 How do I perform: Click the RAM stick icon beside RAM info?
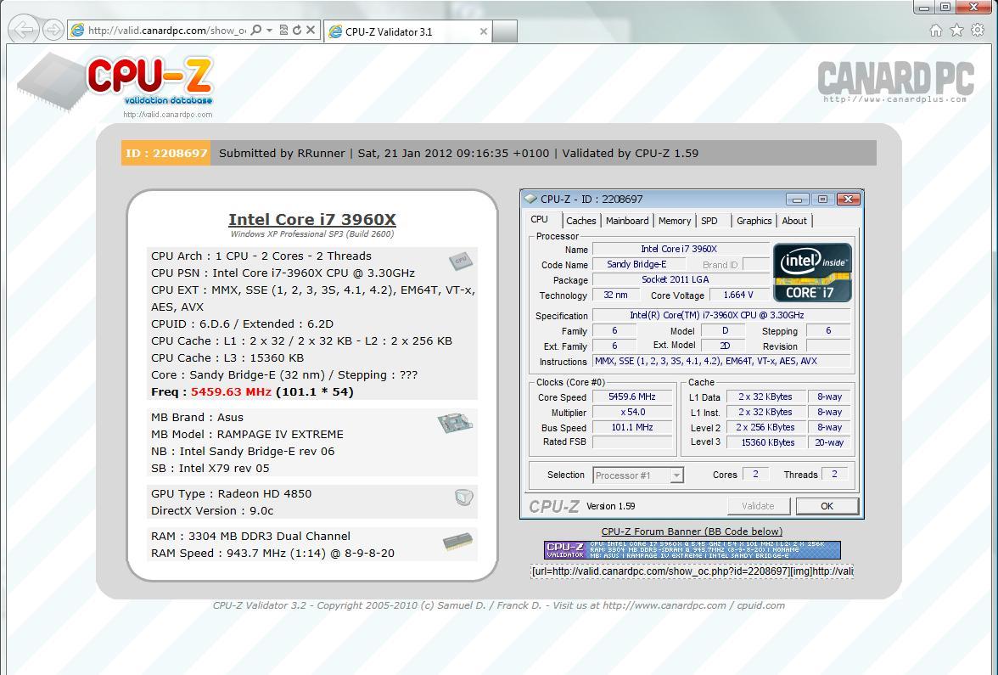pos(458,542)
